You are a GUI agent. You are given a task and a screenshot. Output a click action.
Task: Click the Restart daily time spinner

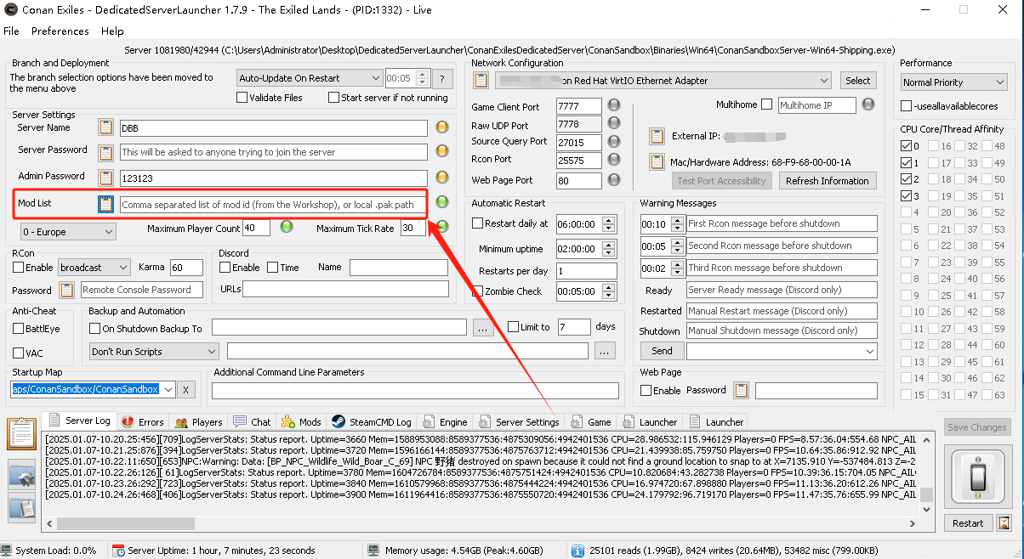pos(608,224)
